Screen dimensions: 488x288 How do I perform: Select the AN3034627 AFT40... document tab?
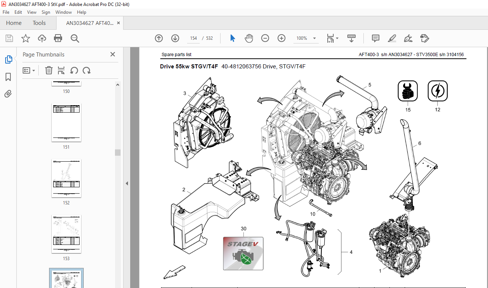click(90, 23)
